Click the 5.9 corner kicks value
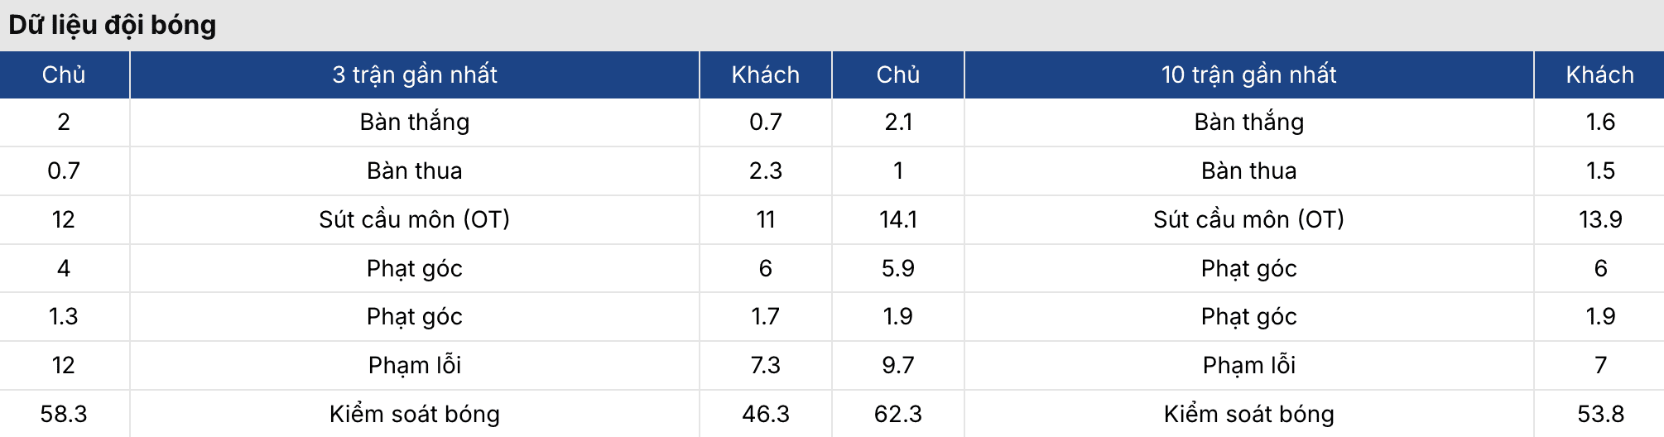The image size is (1664, 437). (x=898, y=268)
